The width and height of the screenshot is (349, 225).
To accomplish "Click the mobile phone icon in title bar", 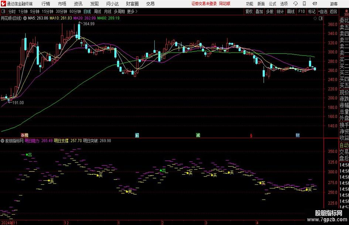I will [304, 4].
